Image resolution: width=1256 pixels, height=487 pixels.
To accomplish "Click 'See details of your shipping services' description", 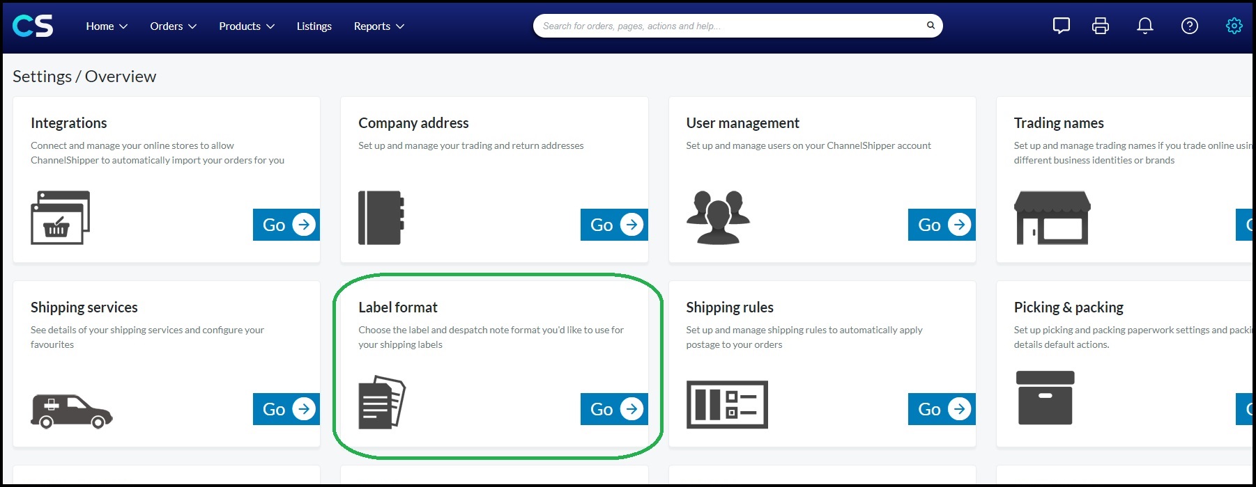I will tap(147, 337).
